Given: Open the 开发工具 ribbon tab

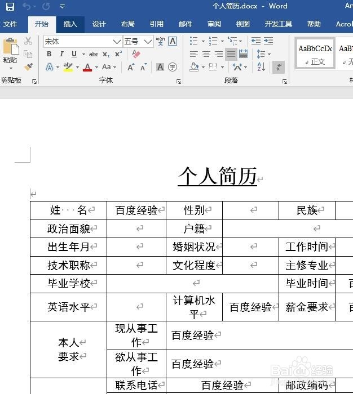Looking at the screenshot, I should point(279,24).
